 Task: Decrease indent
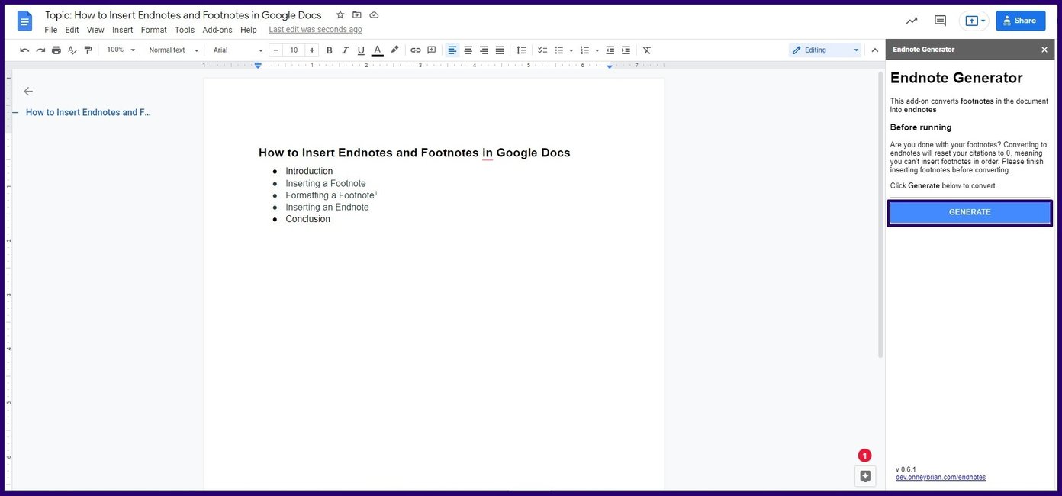click(x=610, y=50)
